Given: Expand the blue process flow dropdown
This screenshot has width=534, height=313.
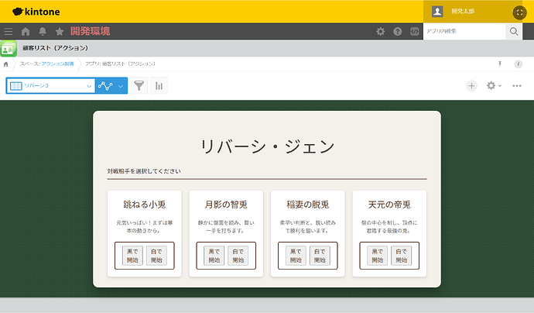Looking at the screenshot, I should (x=121, y=86).
